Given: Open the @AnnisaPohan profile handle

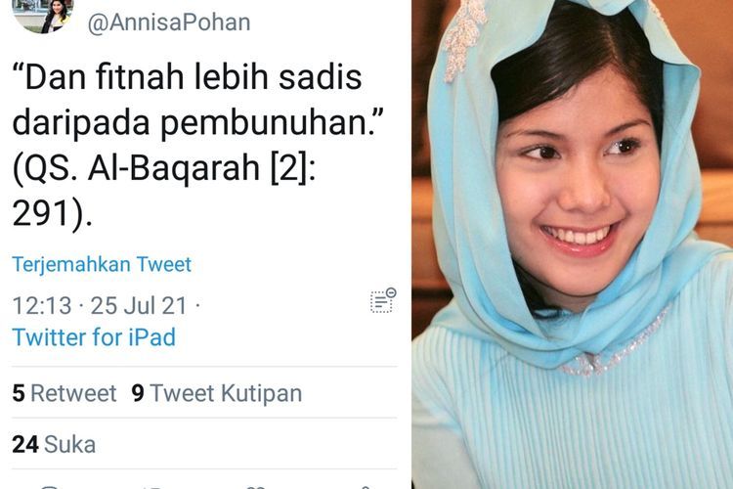Looking at the screenshot, I should [169, 22].
